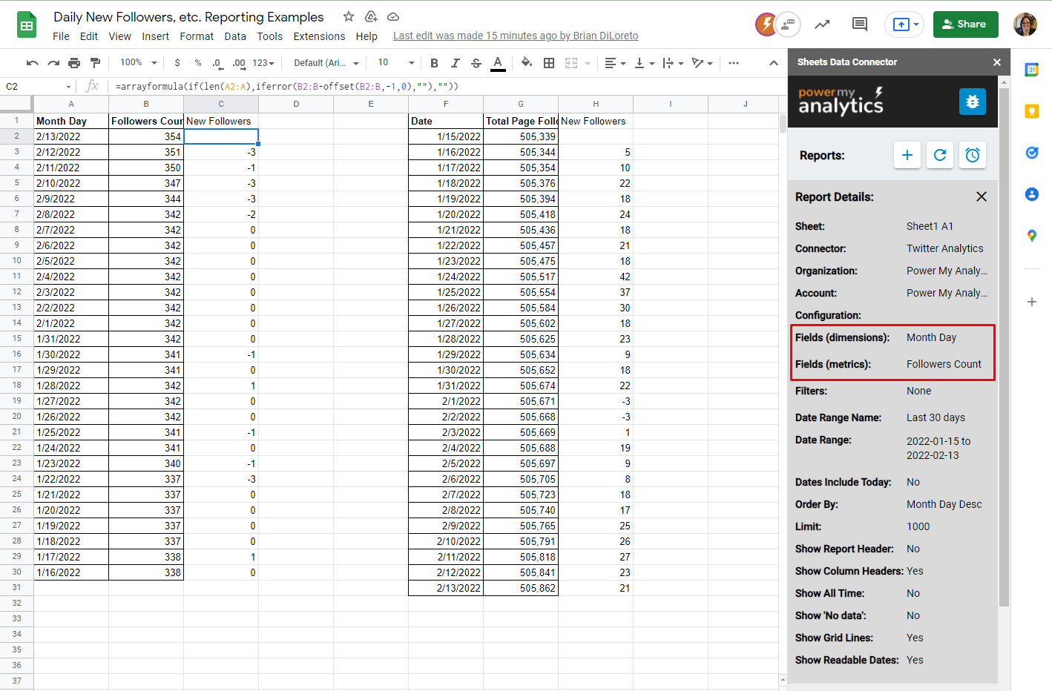The image size is (1052, 691).
Task: Open the paint format tool
Action: [x=95, y=63]
